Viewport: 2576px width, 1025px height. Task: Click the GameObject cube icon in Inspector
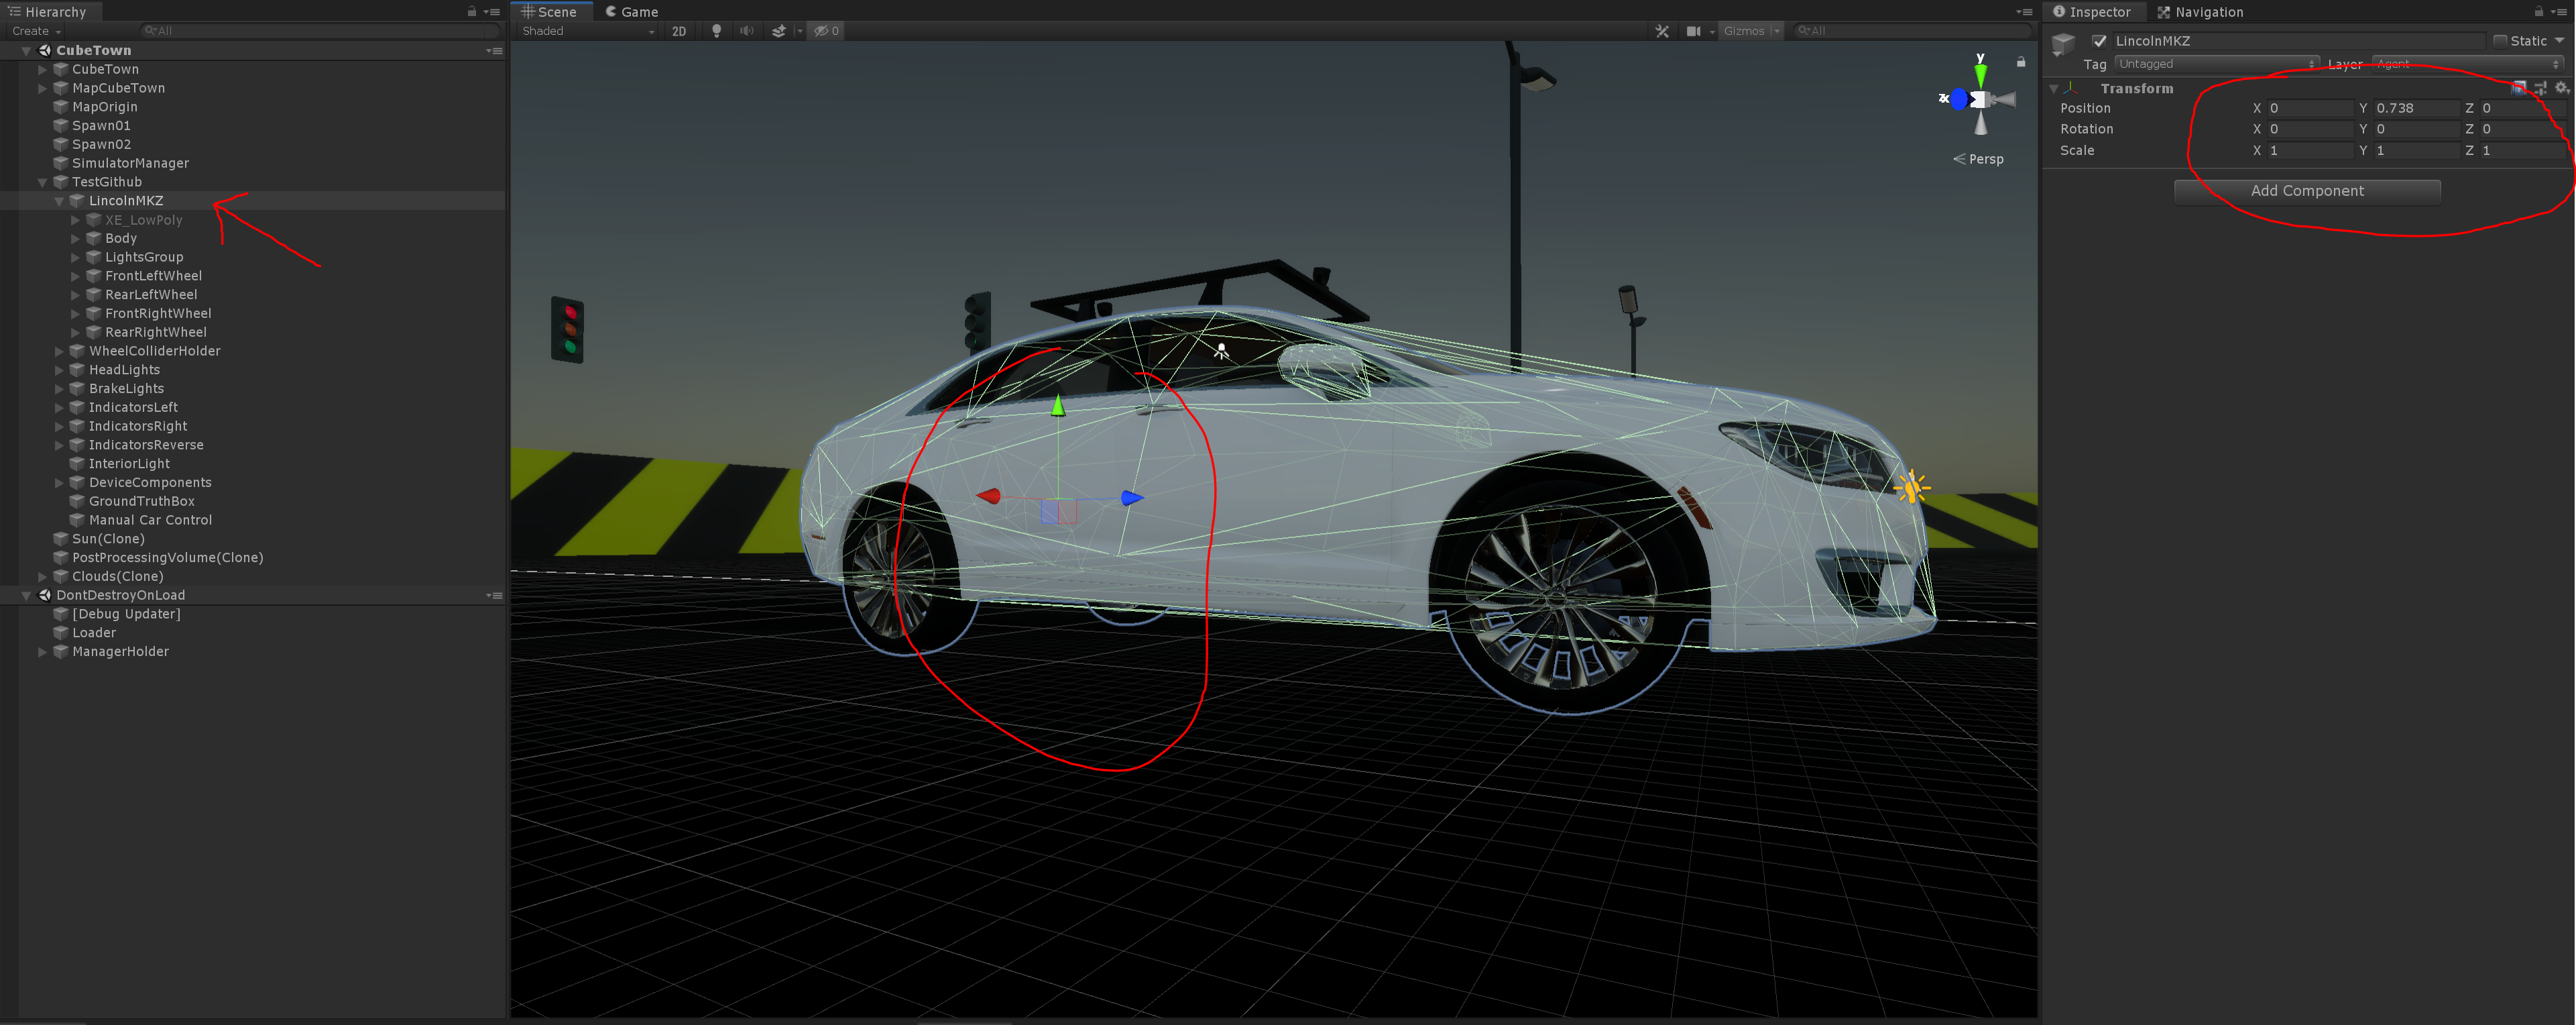2063,44
